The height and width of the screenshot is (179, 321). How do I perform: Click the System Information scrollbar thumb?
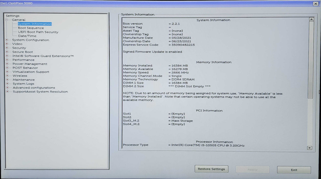pos(311,60)
